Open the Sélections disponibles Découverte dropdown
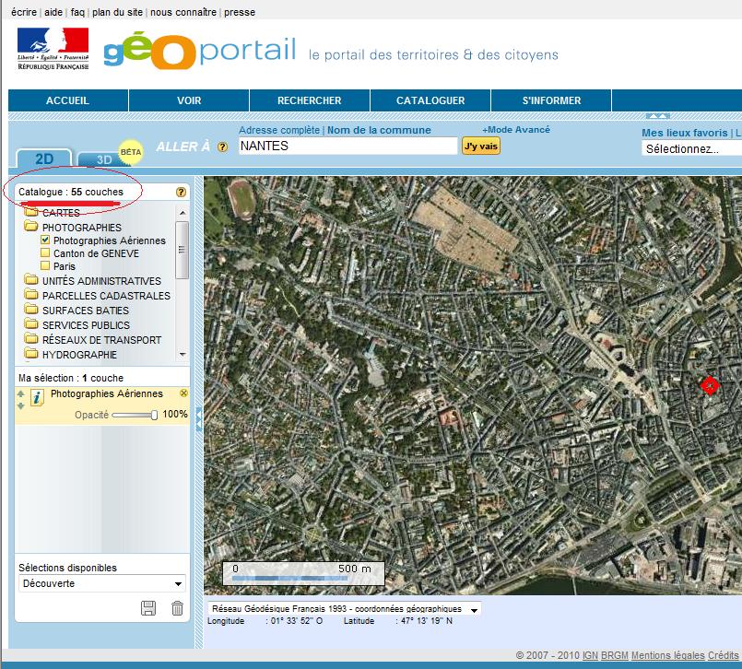 click(178, 584)
